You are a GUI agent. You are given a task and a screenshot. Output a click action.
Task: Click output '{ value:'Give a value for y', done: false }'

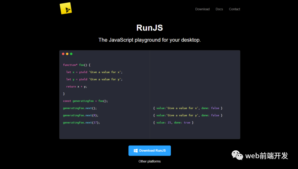click(x=188, y=115)
